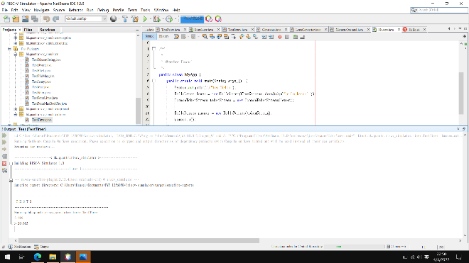469x263 pixels.
Task: Click the Debug Project icon
Action: (156, 19)
